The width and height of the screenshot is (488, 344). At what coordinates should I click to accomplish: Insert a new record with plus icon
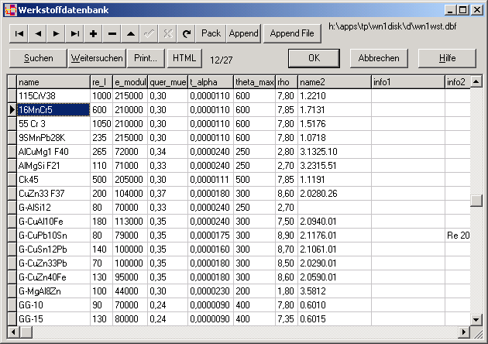94,33
